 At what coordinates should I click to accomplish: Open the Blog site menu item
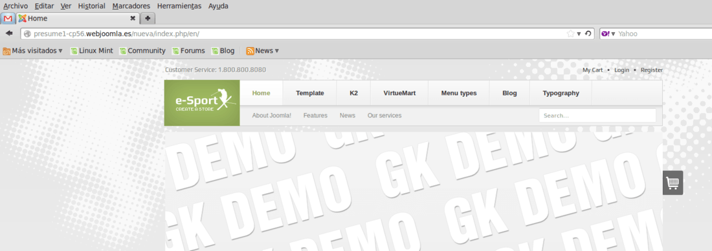point(509,93)
